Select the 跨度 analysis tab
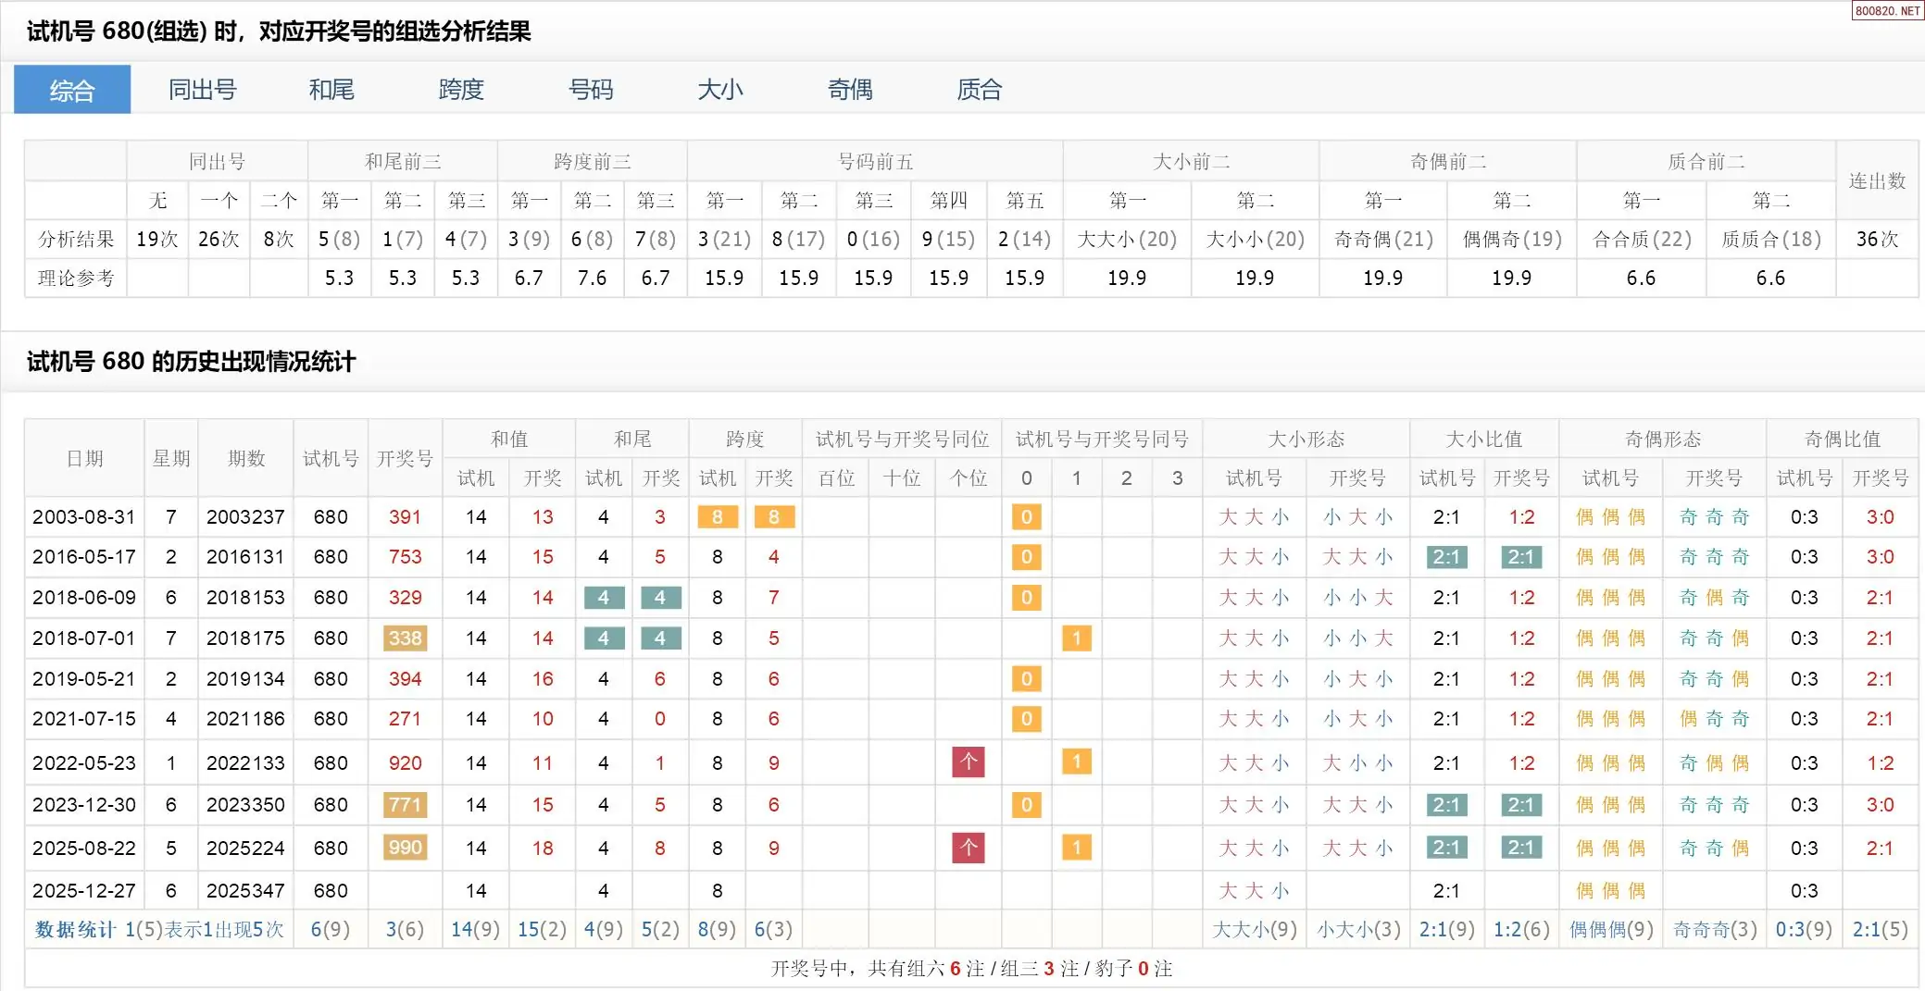The image size is (1925, 991). (461, 90)
